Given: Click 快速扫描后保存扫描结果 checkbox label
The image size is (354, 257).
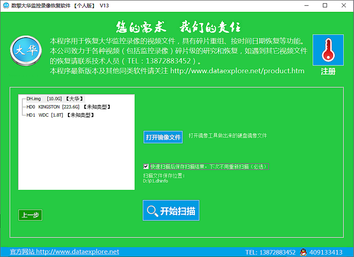Looking at the screenshot, I should pos(210,167).
